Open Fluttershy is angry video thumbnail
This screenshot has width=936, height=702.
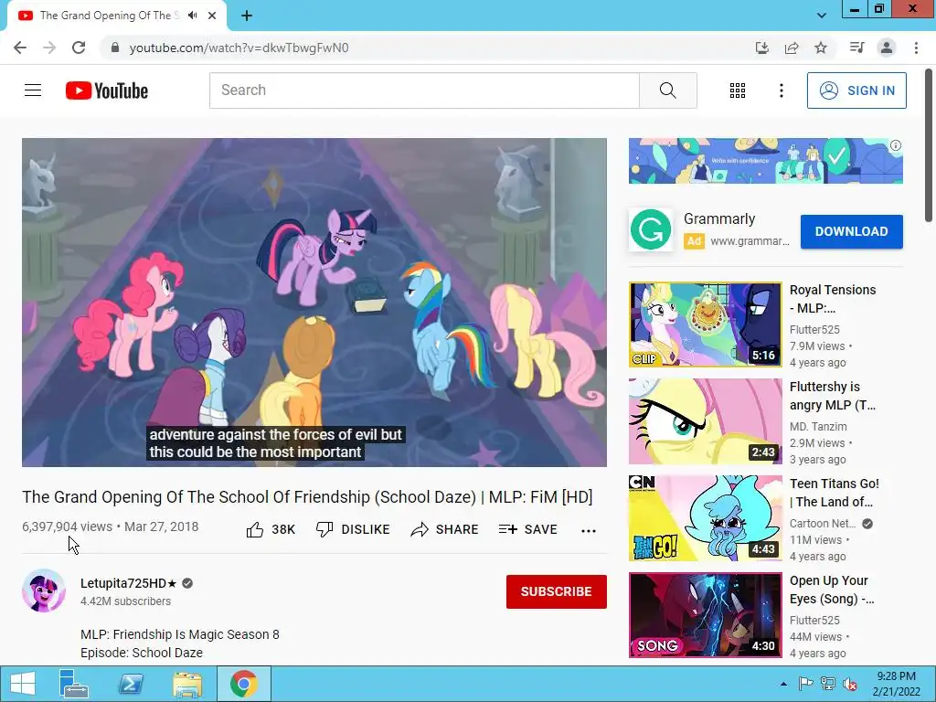(x=705, y=421)
